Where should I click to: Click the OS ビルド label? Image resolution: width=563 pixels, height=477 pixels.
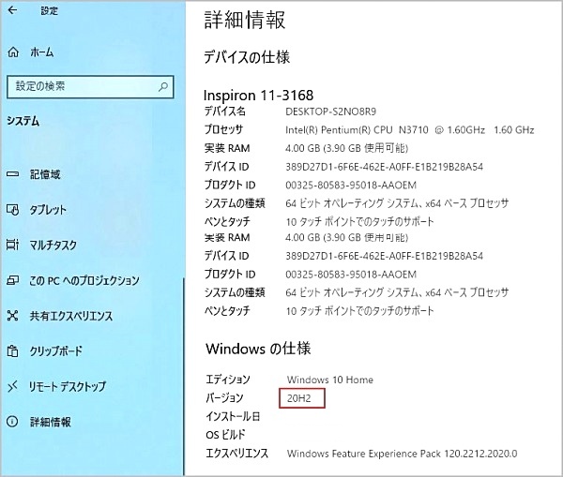(x=225, y=435)
